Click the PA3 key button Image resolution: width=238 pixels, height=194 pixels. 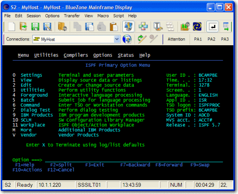(x=225, y=39)
